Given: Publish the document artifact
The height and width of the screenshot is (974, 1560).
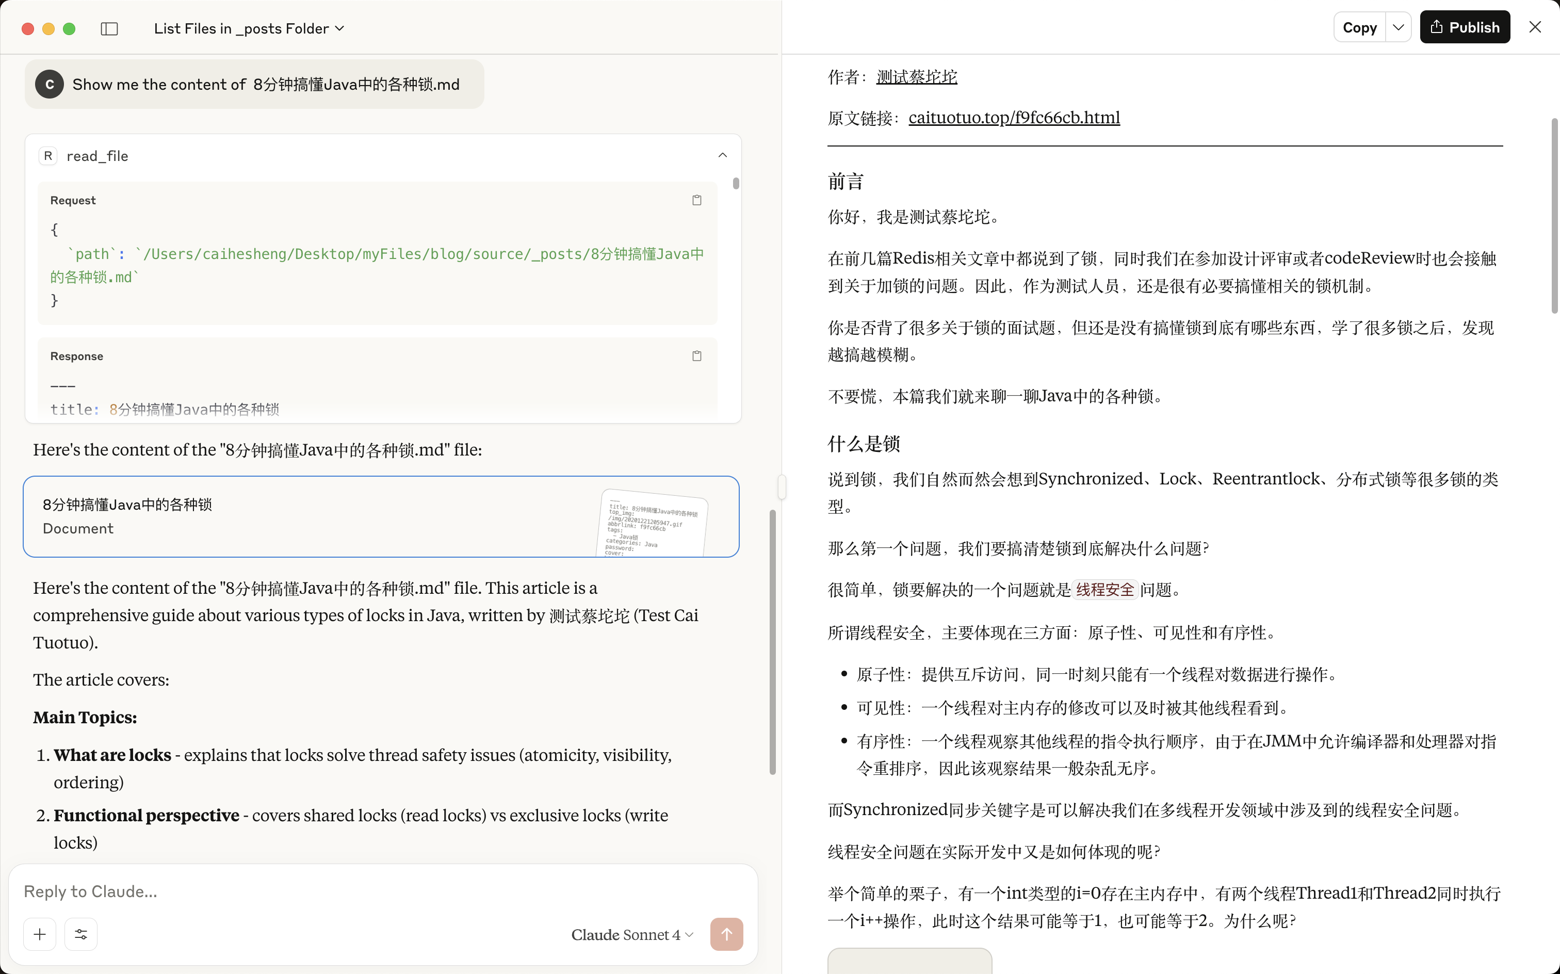Looking at the screenshot, I should point(1465,27).
